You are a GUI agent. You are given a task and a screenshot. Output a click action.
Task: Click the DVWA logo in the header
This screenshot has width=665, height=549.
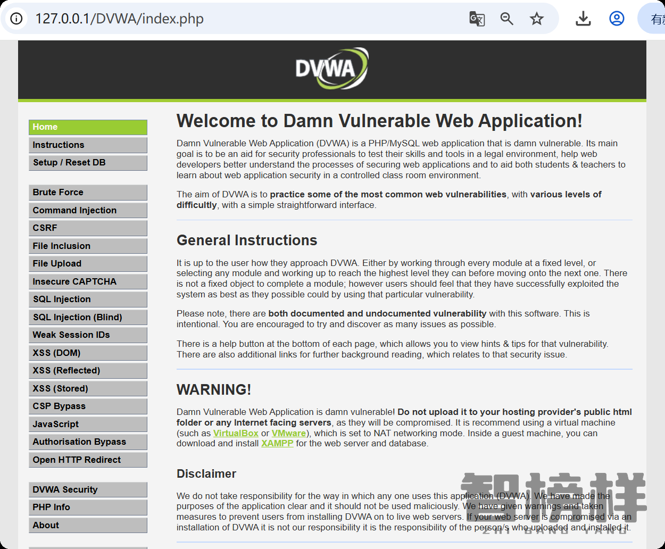332,69
